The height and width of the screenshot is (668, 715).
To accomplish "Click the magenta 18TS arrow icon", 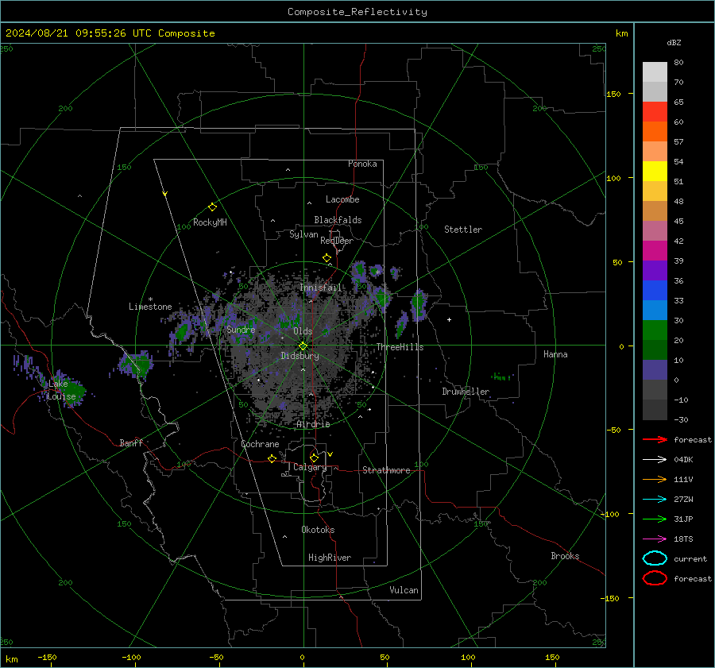I will click(x=655, y=539).
